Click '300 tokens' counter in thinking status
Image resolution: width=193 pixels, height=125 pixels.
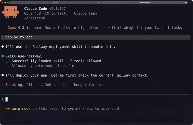pyautogui.click(x=55, y=85)
